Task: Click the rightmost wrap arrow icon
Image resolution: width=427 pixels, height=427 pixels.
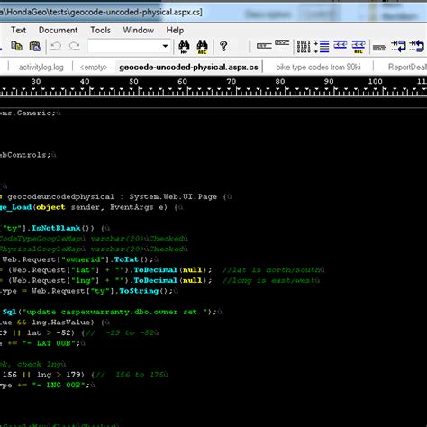Action: click(417, 46)
